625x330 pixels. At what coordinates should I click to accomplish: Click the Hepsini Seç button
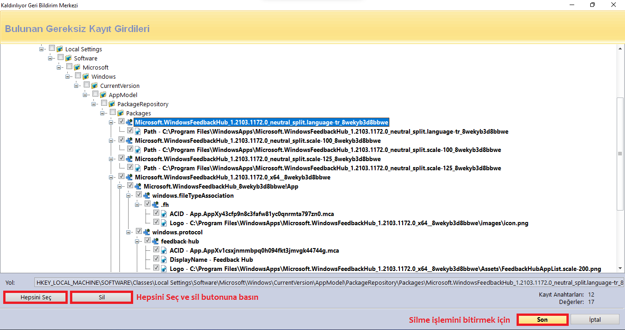(36, 297)
